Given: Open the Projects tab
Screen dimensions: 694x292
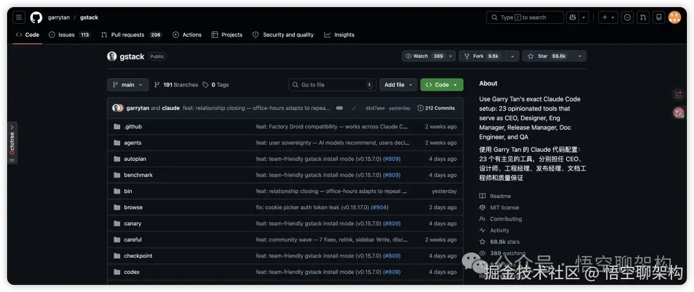Looking at the screenshot, I should click(x=227, y=35).
